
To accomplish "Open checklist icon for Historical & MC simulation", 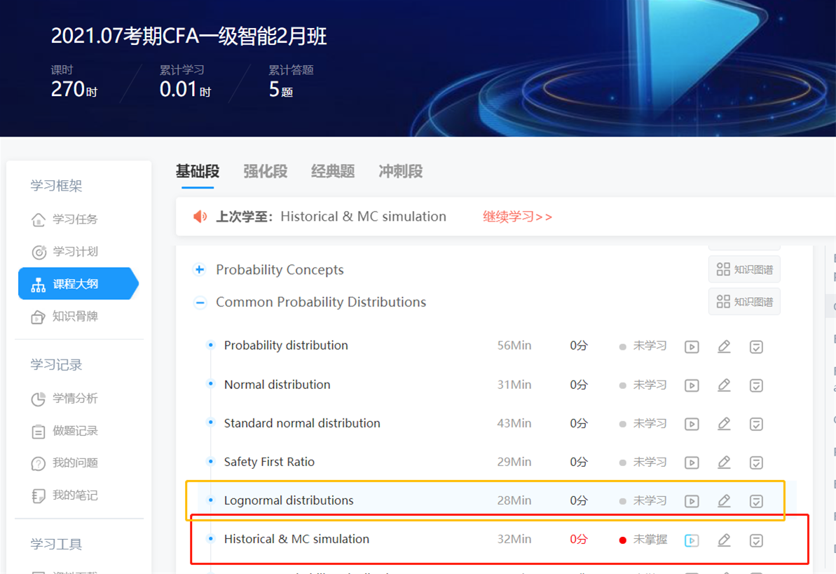I will 756,540.
